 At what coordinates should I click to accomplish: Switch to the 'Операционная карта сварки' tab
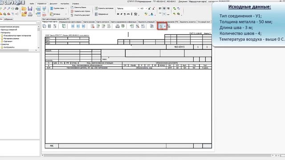pyautogui.click(x=70, y=22)
